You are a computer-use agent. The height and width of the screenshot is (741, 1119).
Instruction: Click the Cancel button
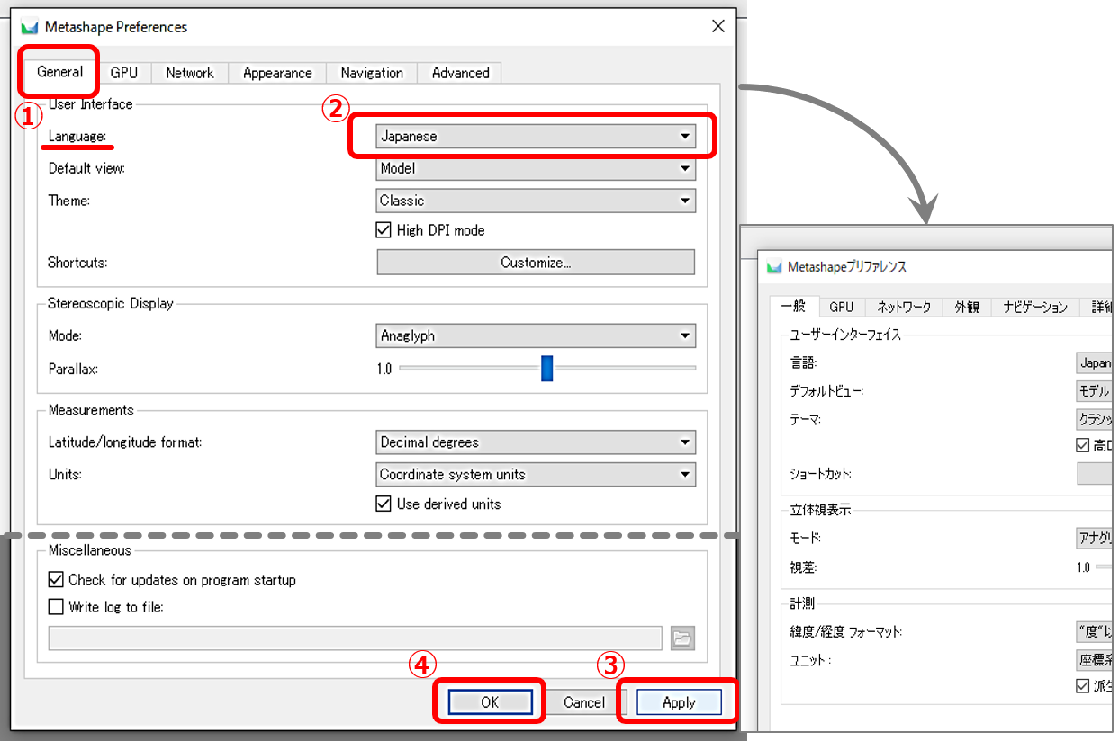(x=584, y=702)
